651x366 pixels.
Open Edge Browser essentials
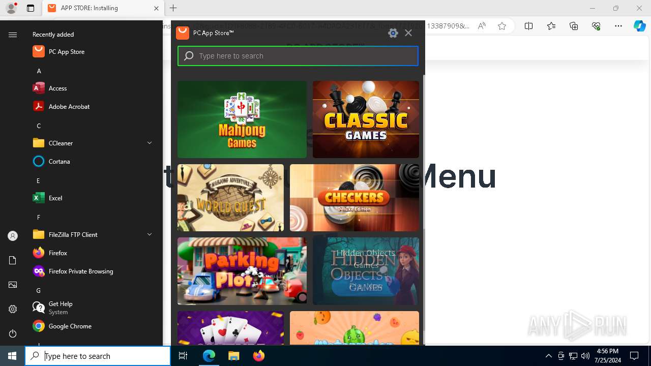point(596,26)
